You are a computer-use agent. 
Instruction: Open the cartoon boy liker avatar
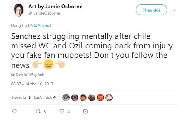[83, 97]
